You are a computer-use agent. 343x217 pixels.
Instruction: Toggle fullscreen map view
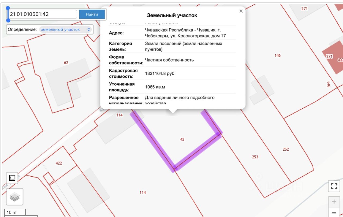(334, 186)
